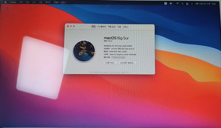Switch to the 저장 공간 tab

[112, 27]
